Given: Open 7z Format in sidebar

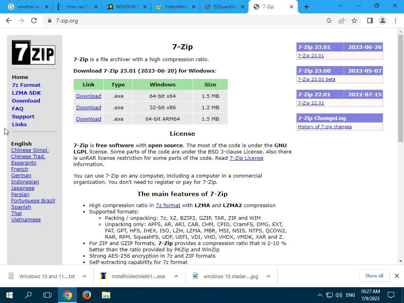Looking at the screenshot, I should click(x=26, y=85).
